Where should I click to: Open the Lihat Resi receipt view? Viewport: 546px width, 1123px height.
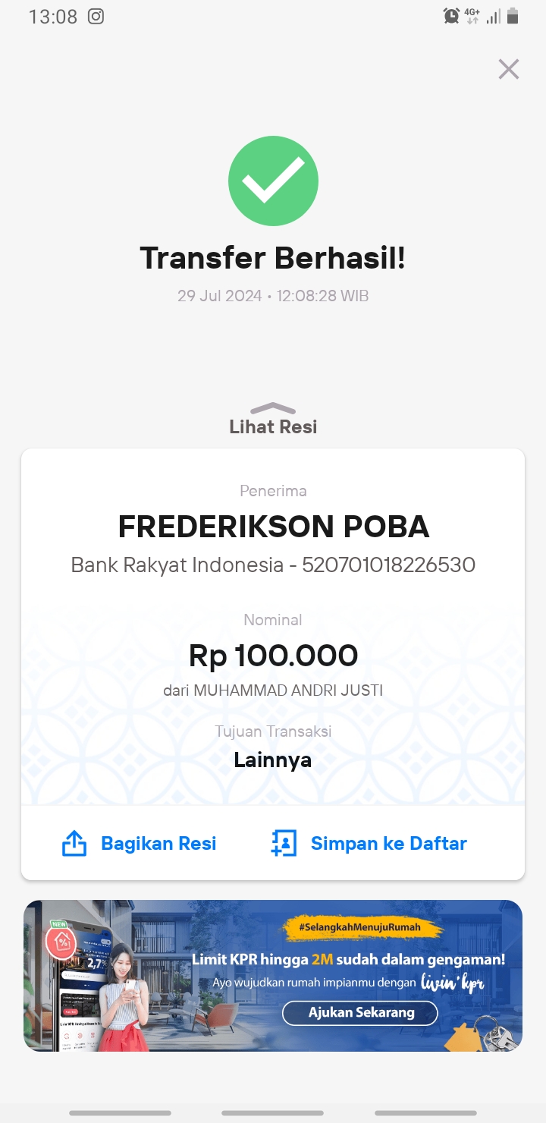[x=273, y=426]
